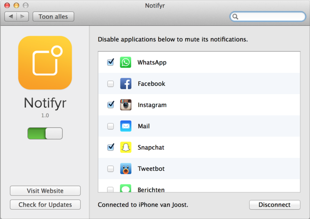The width and height of the screenshot is (310, 219).
Task: Disconnect iPhone van Joost
Action: pyautogui.click(x=275, y=205)
